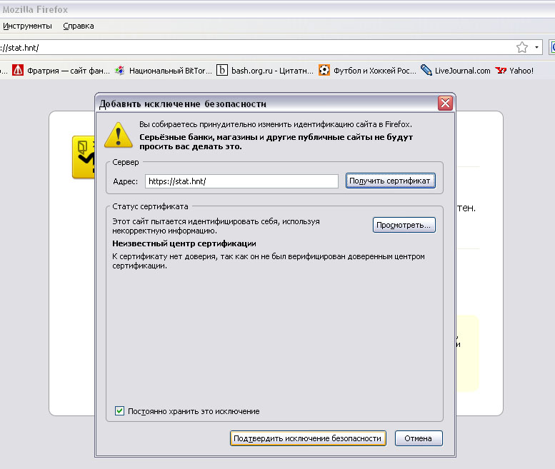This screenshot has width=555, height=469.
Task: Click the bookmark star in the address bar
Action: click(522, 48)
